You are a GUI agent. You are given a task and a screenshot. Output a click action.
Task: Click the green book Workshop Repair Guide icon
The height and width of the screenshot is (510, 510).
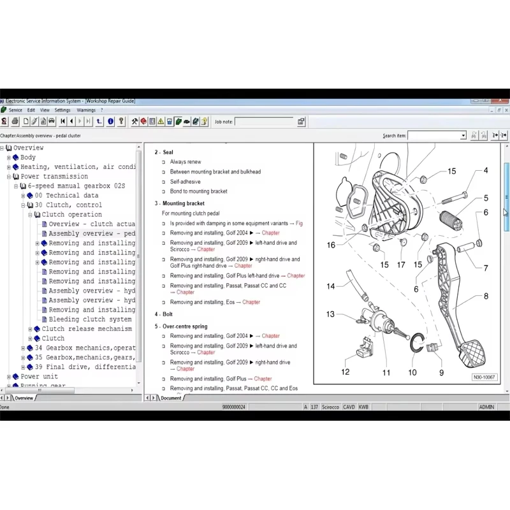[178, 121]
